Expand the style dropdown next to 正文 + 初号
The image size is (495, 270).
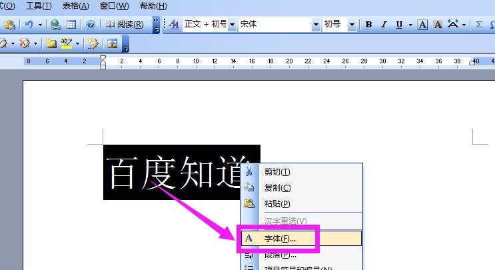[x=232, y=25]
